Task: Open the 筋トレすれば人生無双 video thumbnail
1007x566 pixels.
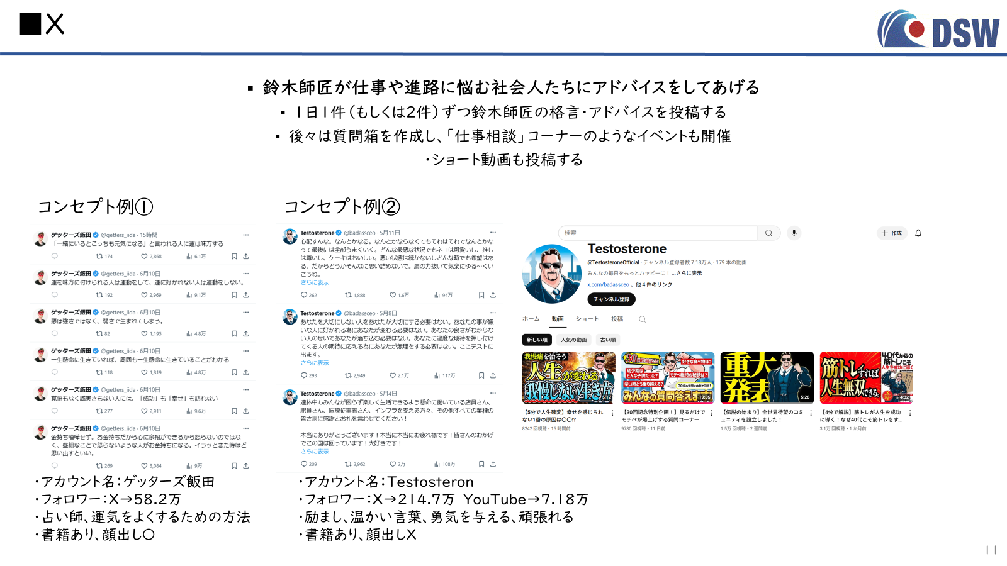Action: coord(866,377)
